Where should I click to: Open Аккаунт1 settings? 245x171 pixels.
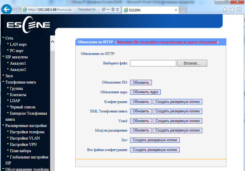(x=18, y=63)
